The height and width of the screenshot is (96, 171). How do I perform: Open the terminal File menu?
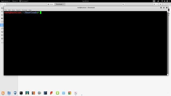[x=6, y=10]
